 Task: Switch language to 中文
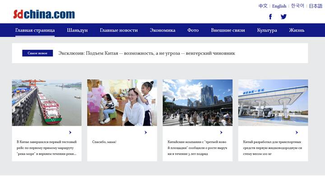[263, 6]
